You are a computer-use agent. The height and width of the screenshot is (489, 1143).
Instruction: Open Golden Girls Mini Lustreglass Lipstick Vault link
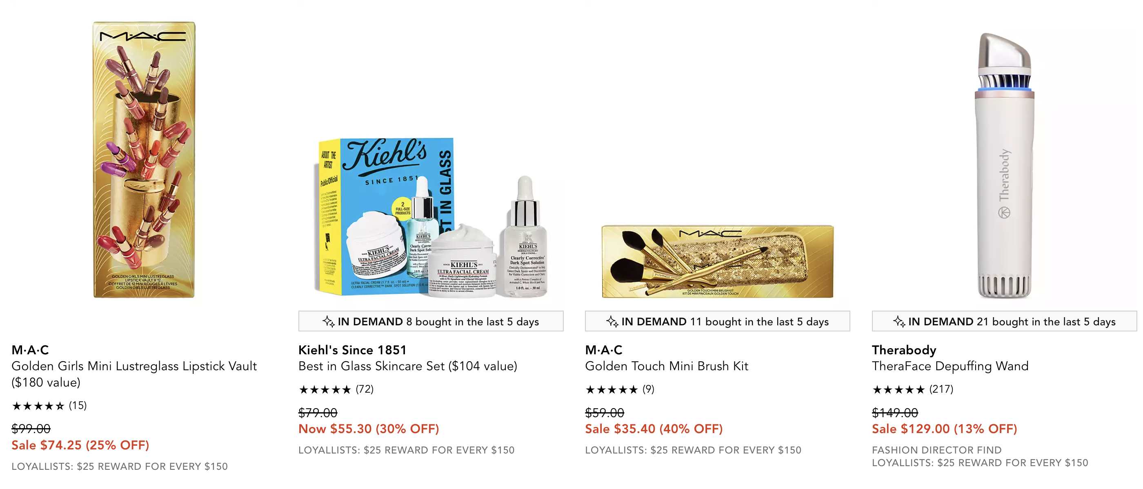[134, 373]
